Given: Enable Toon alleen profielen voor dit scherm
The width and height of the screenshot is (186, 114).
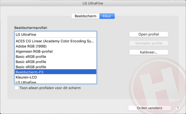Looking at the screenshot, I should point(16,88).
